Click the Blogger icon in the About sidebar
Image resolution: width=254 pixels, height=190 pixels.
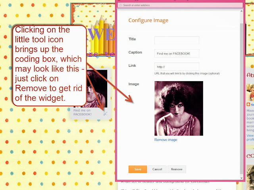tap(248, 104)
